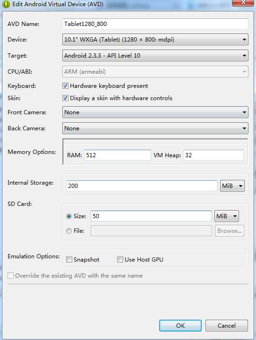Select the SD Card Size radio button
The height and width of the screenshot is (340, 256).
pos(69,216)
